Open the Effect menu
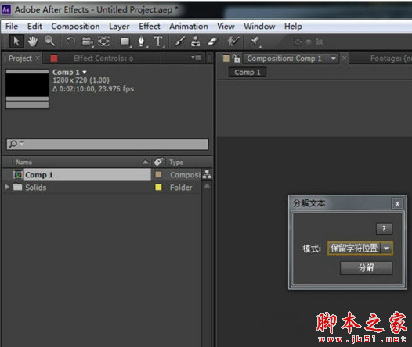The width and height of the screenshot is (412, 347). click(150, 27)
